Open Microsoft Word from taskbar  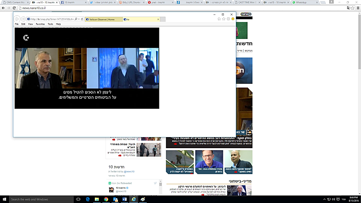[124, 199]
